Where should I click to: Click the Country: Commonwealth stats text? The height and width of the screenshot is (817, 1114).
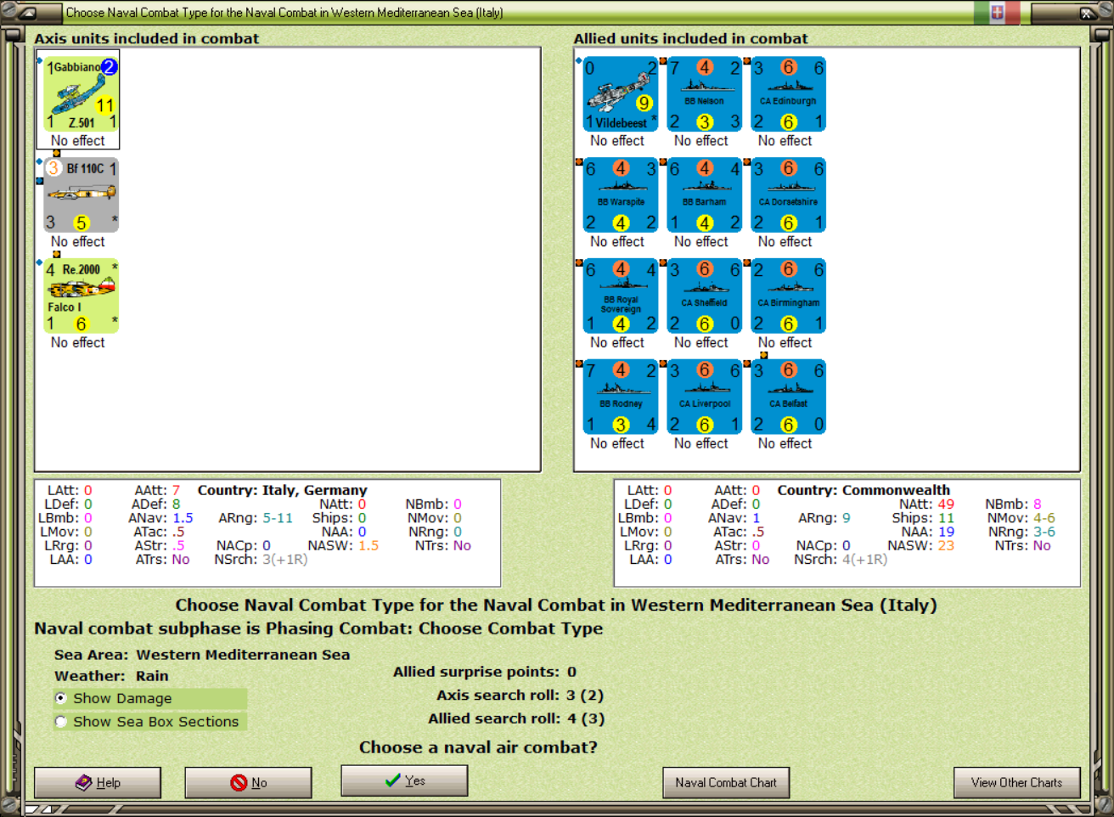click(x=864, y=490)
